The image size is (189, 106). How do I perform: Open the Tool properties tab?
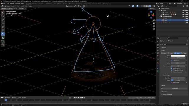[158, 41]
